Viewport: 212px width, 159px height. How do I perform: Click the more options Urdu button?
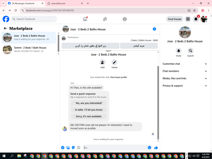(139, 46)
